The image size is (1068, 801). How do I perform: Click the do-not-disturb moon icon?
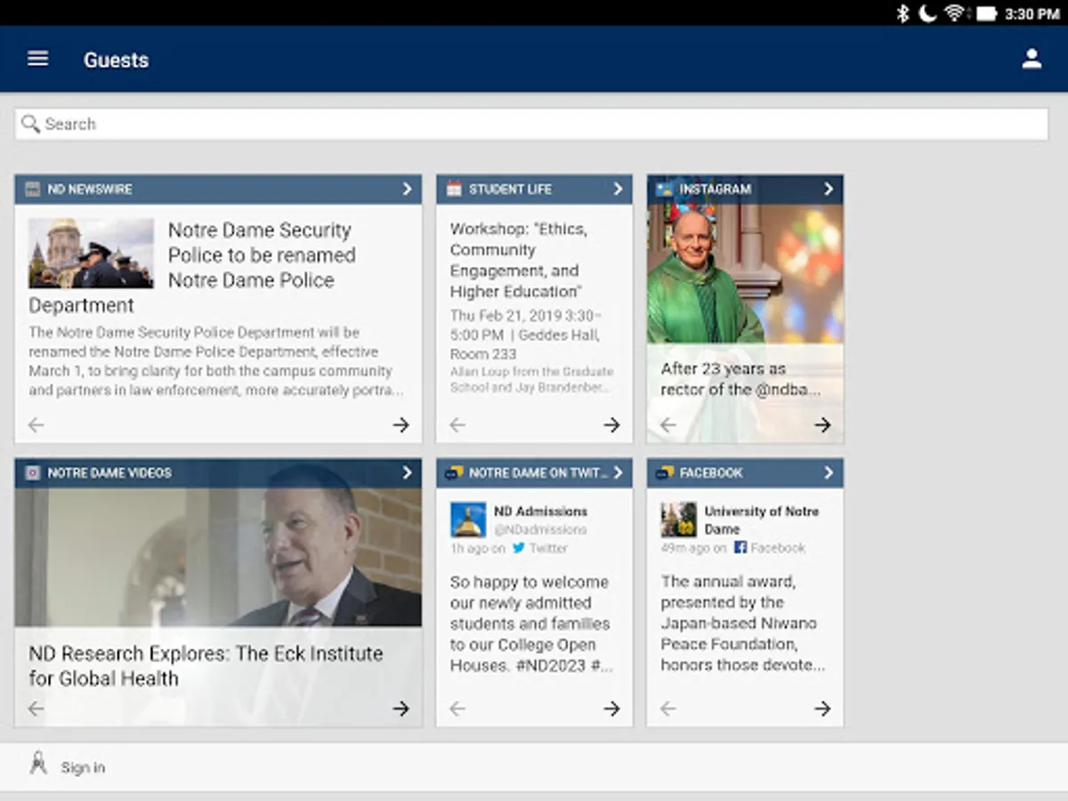coord(927,12)
